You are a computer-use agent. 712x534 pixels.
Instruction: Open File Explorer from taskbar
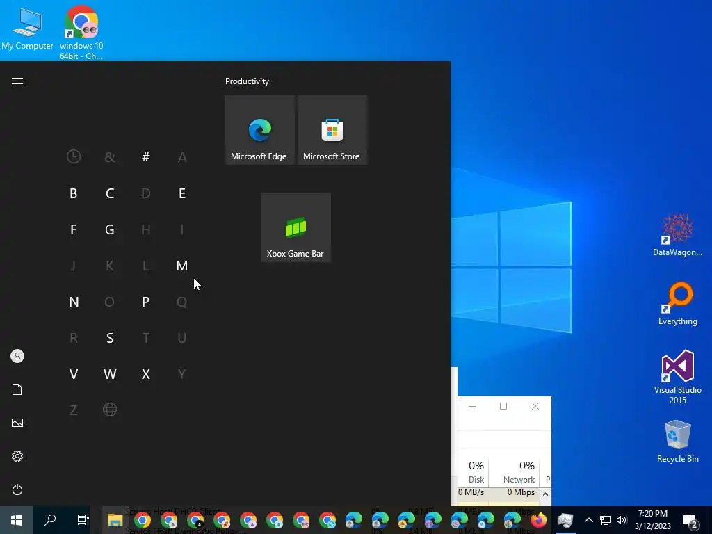[115, 520]
